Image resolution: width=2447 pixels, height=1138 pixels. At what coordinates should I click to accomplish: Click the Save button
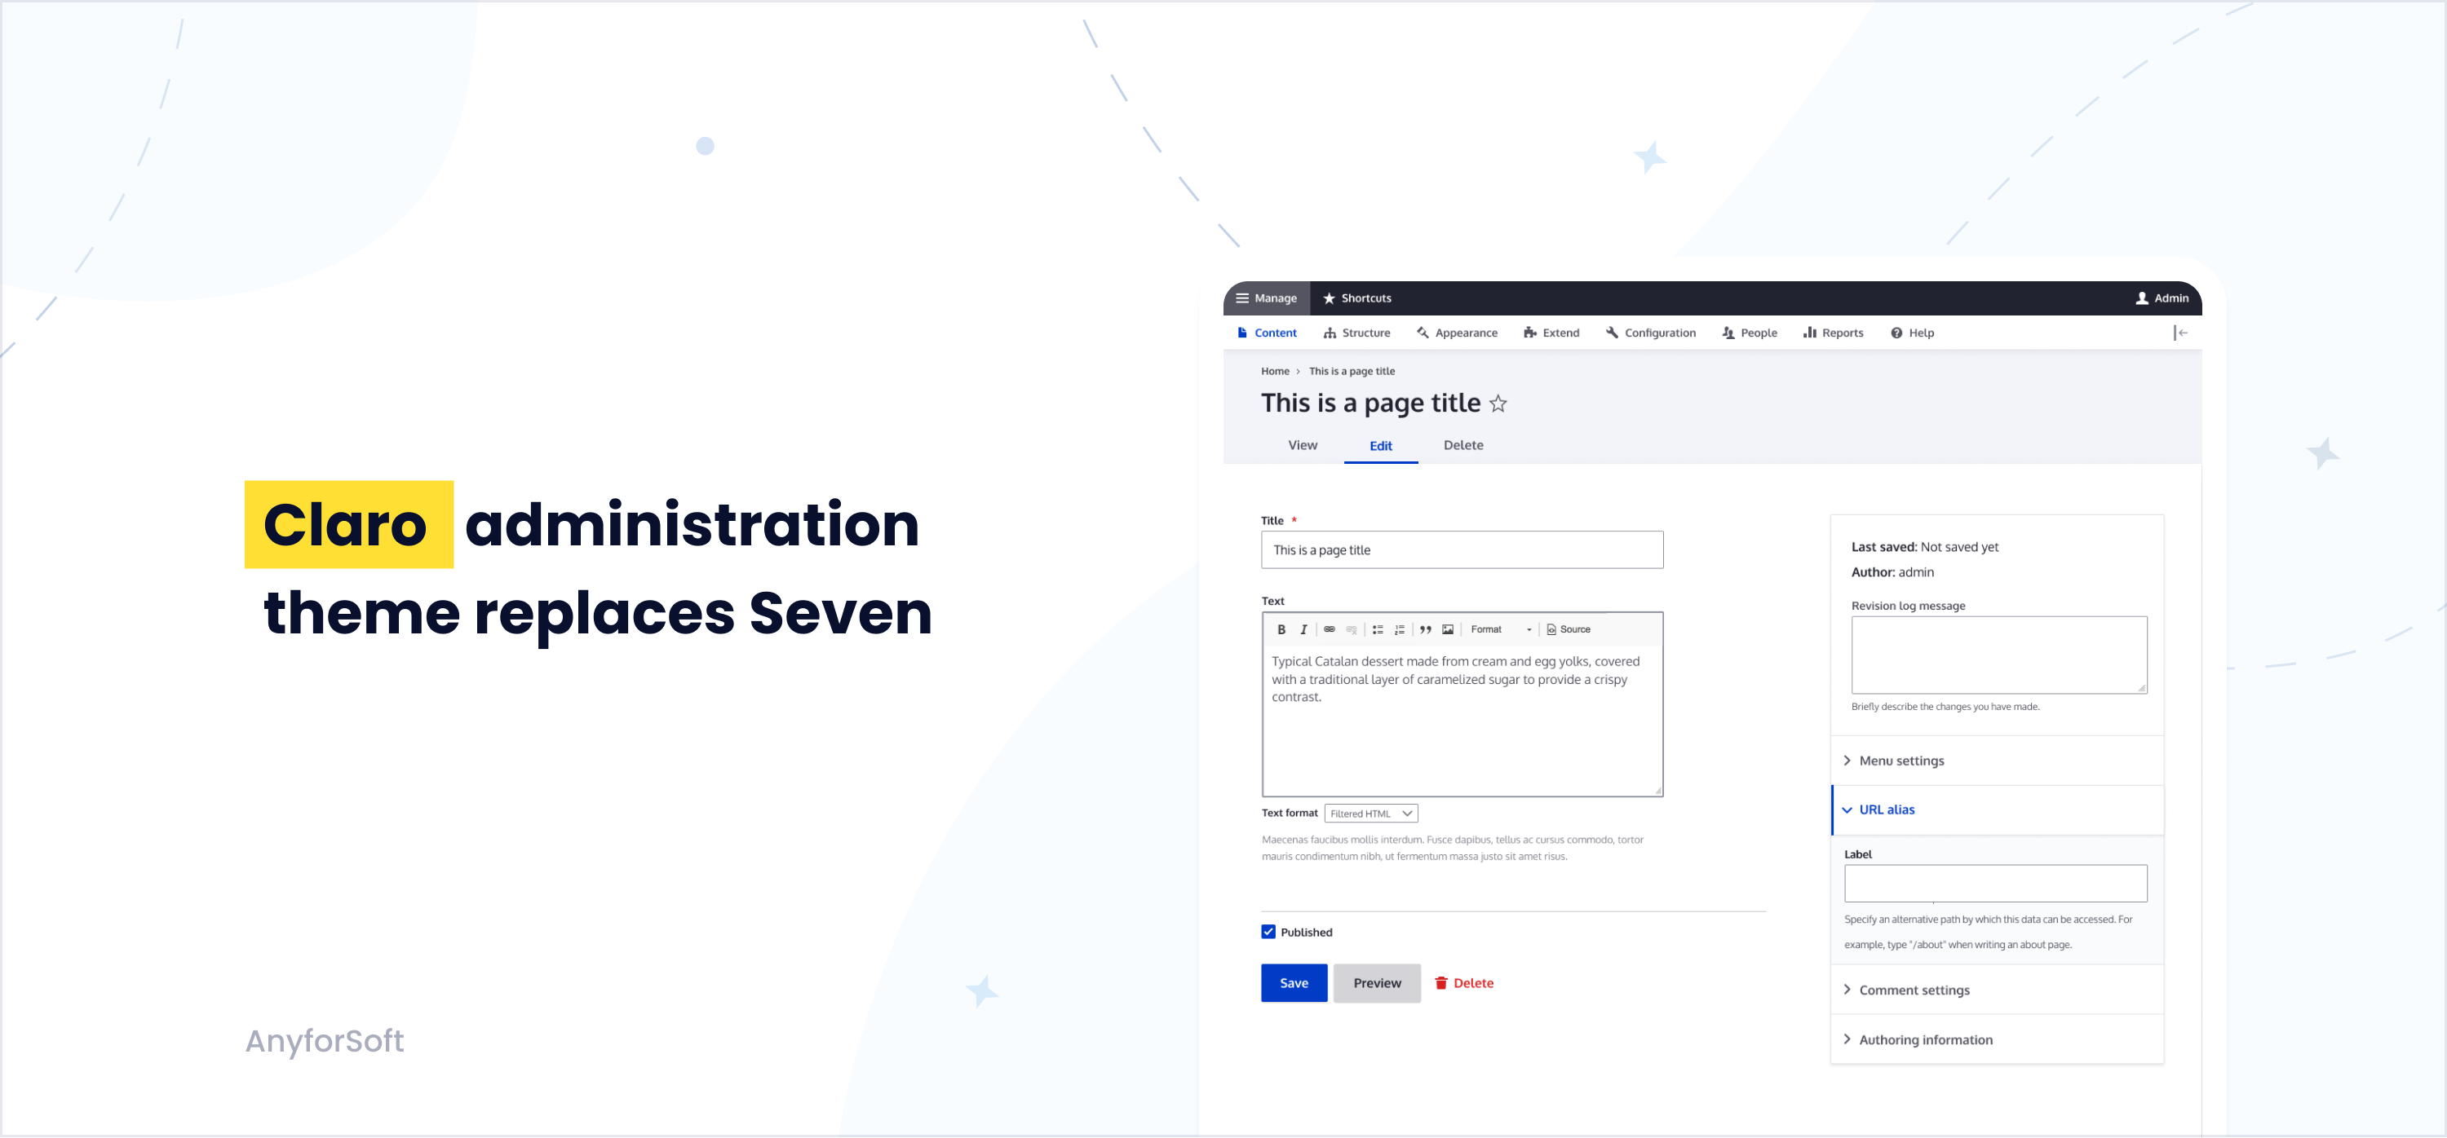click(x=1294, y=982)
